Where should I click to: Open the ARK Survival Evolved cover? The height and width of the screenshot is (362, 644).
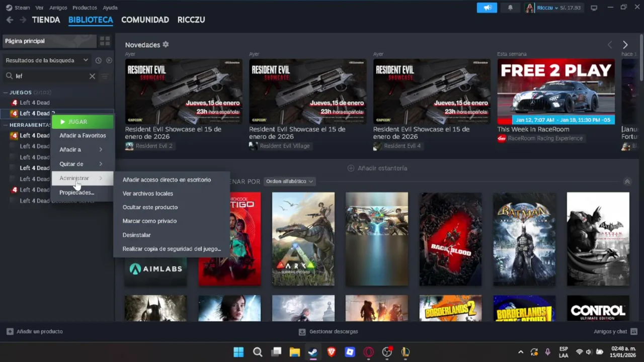303,239
